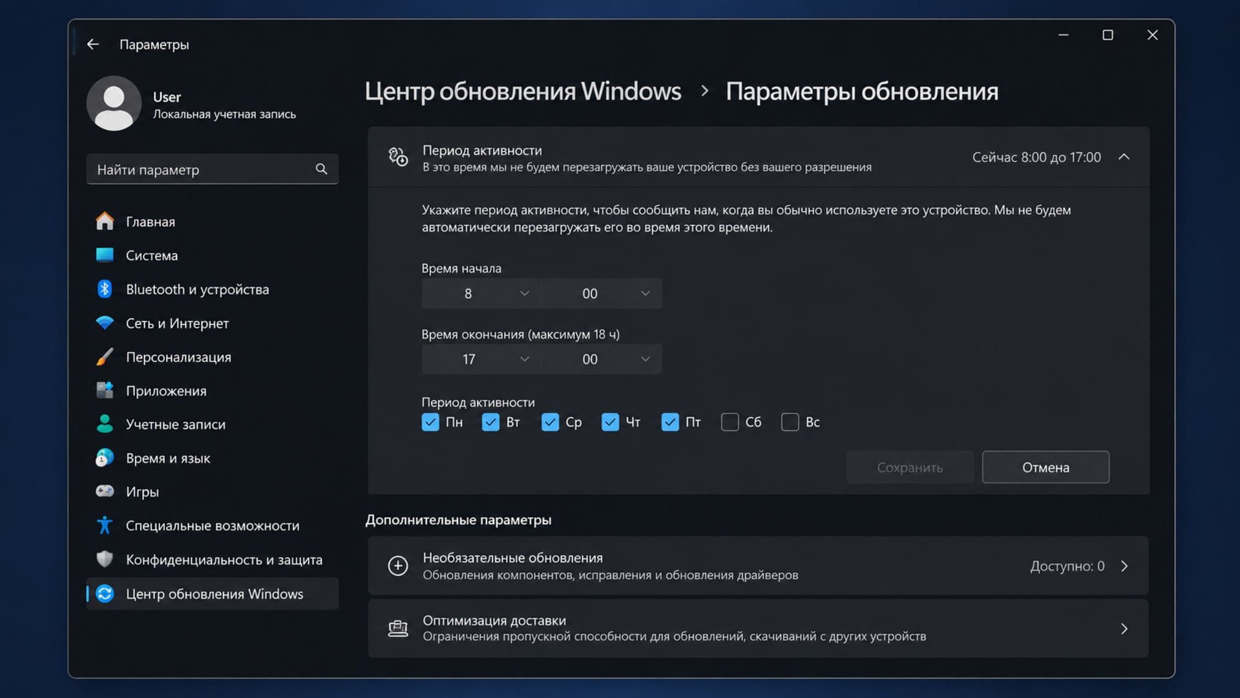The width and height of the screenshot is (1240, 698).
Task: Click the Система monitor icon
Action: tap(105, 255)
